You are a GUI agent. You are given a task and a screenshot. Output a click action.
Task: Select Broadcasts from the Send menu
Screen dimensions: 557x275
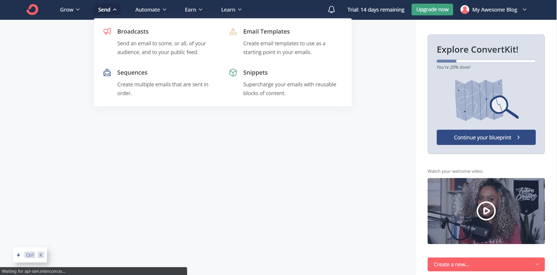pyautogui.click(x=133, y=31)
